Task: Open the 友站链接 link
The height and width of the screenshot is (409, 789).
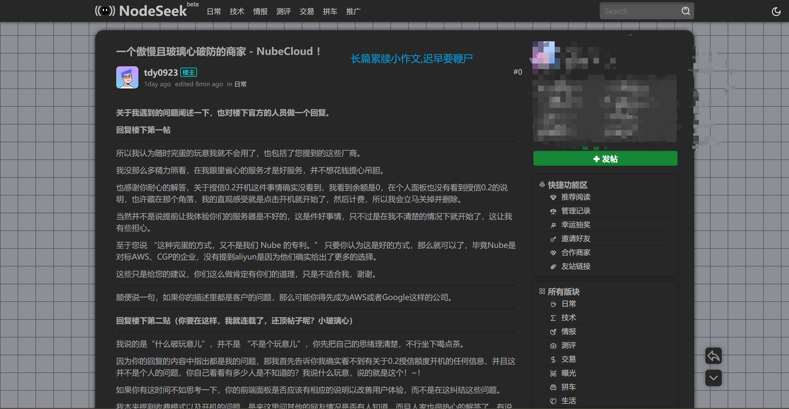Action: [x=575, y=266]
